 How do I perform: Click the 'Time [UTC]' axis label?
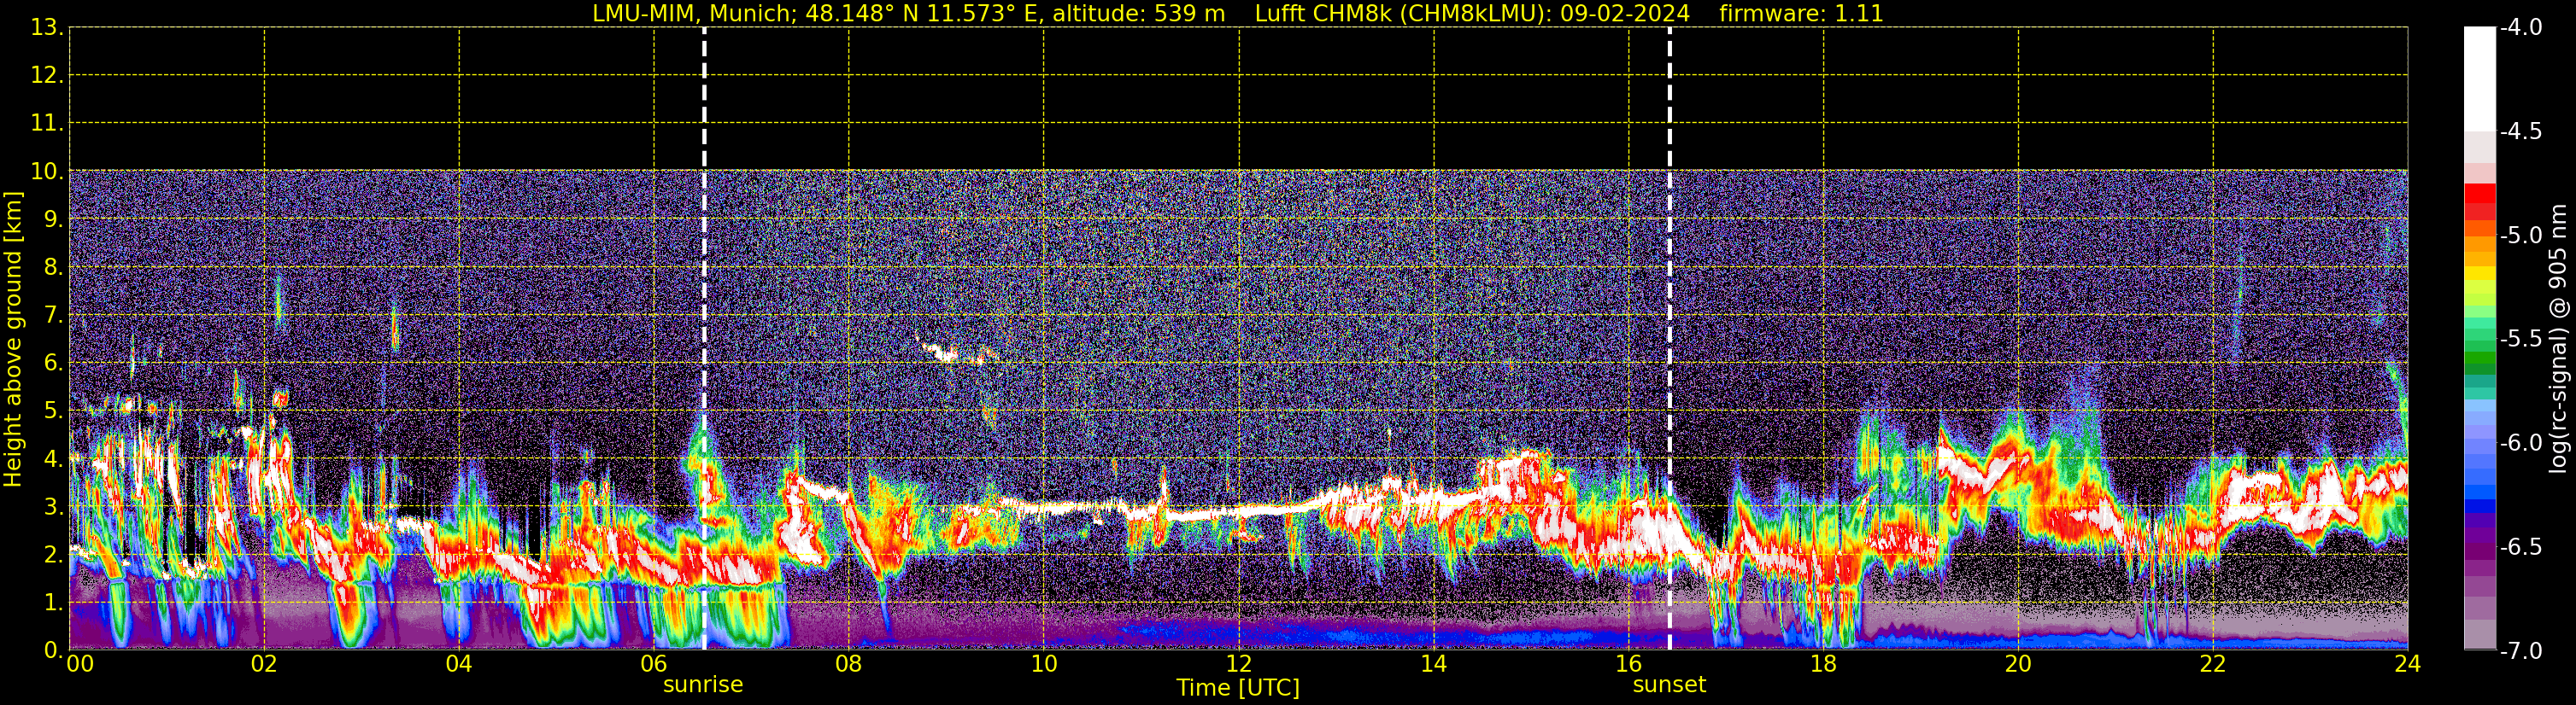click(x=1238, y=688)
